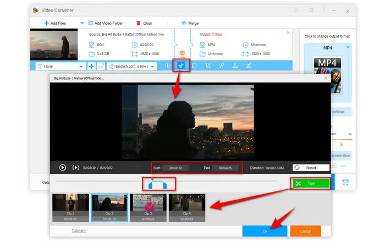The image size is (385, 242).
Task: Open the crop tool
Action: click(x=208, y=65)
